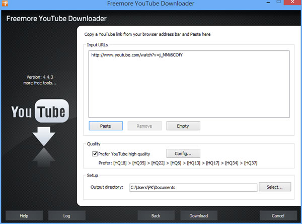The height and width of the screenshot is (224, 302).
Task: Click the Prefer: [HQ18] quality order text
Action: tap(178, 163)
